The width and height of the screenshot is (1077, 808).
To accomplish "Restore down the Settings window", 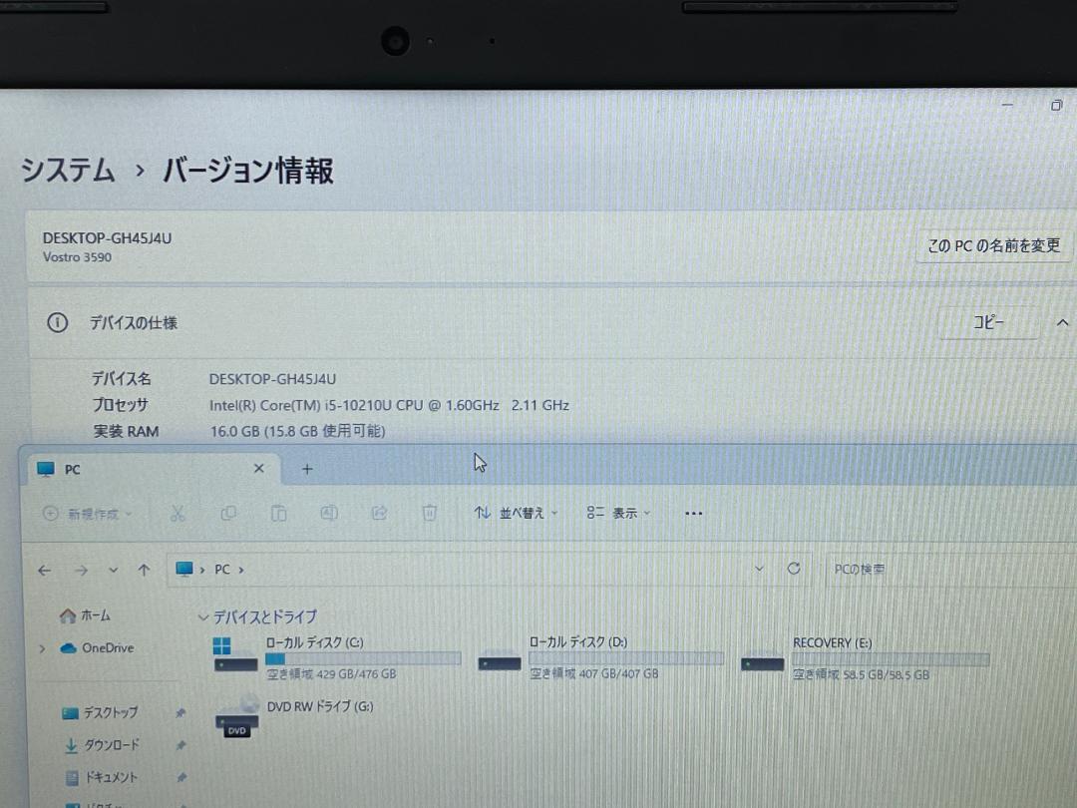I will [1056, 105].
